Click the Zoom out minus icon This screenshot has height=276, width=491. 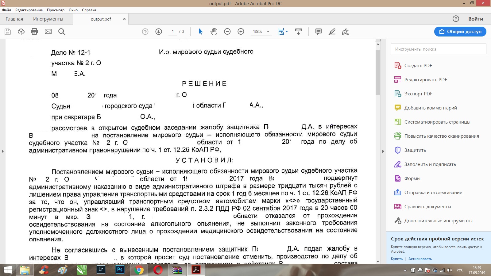[x=227, y=32]
